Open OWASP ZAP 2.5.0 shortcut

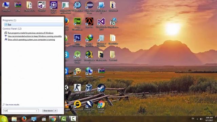(90, 106)
